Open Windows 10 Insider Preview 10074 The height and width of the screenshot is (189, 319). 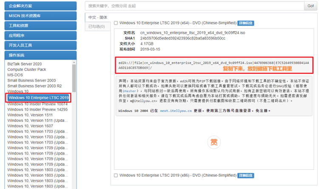37,104
